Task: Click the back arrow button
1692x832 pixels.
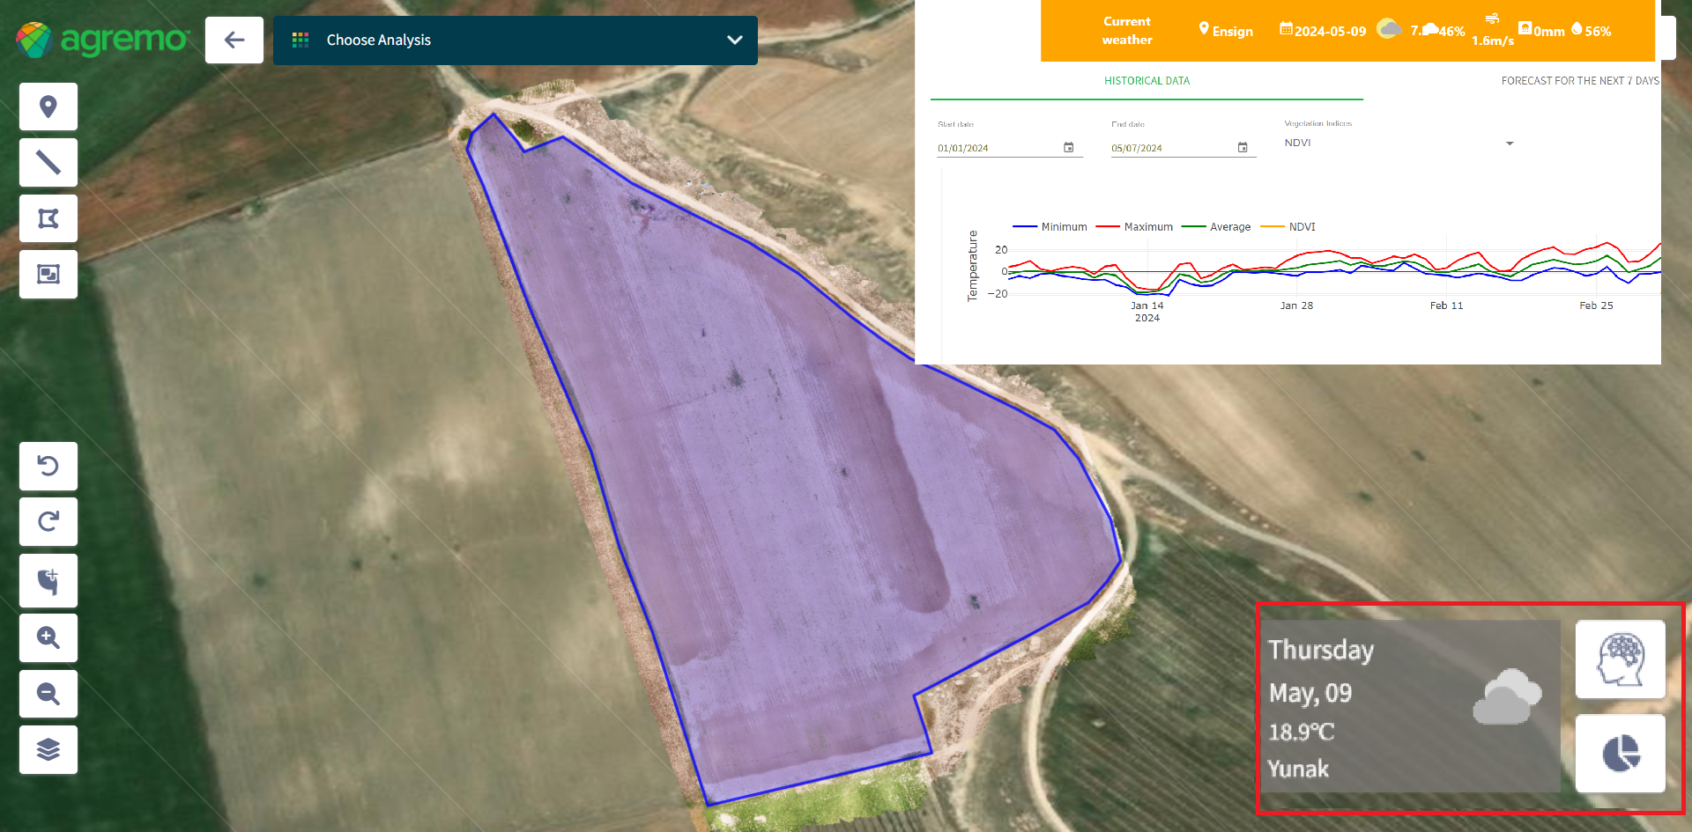Action: [234, 40]
